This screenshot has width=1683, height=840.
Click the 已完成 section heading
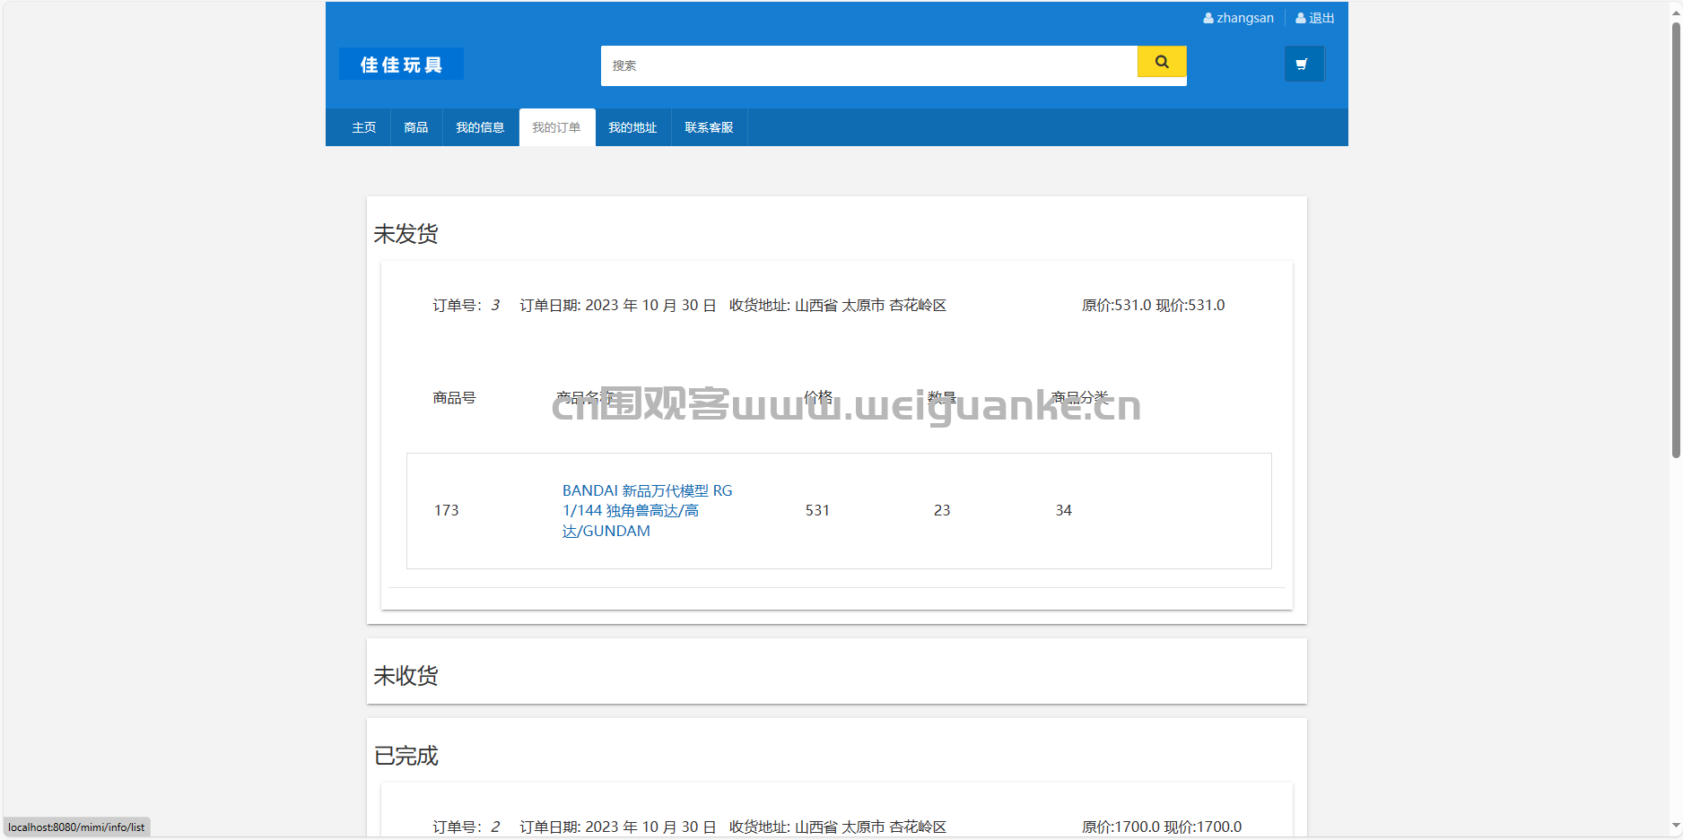pyautogui.click(x=406, y=756)
